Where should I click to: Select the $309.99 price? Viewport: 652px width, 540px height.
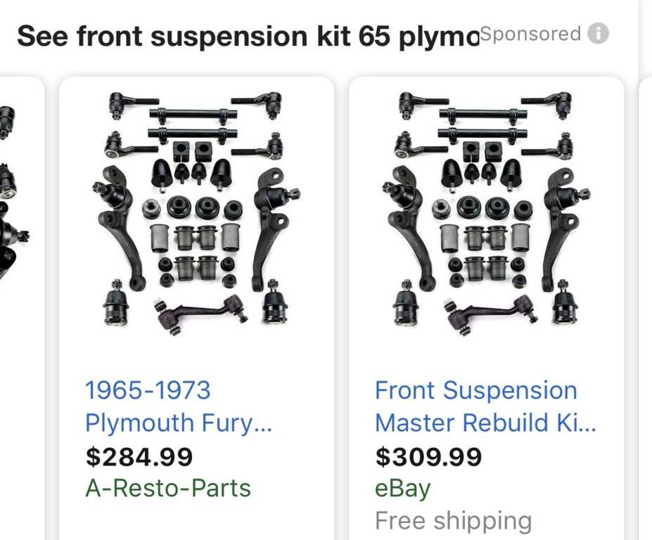click(x=428, y=457)
